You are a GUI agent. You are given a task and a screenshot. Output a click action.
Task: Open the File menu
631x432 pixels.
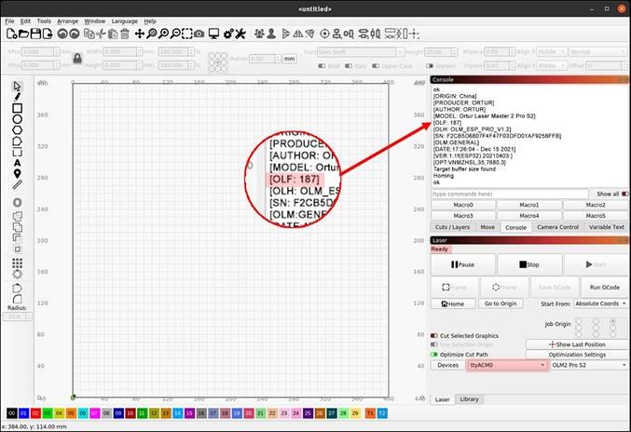[9, 21]
